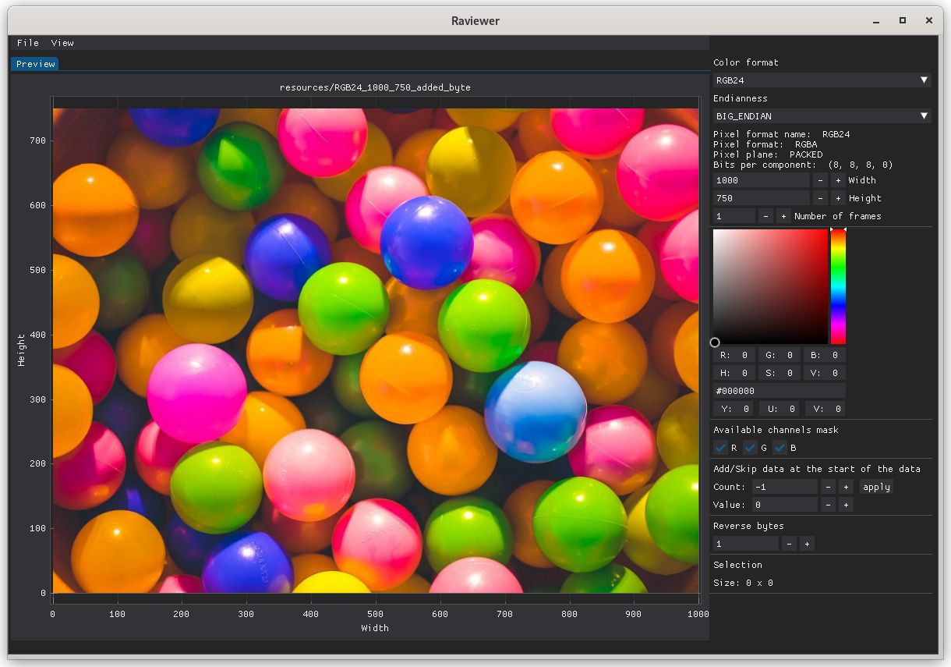Uncheck the B channel checkbox
Screen dimensions: 951x667
coord(780,448)
